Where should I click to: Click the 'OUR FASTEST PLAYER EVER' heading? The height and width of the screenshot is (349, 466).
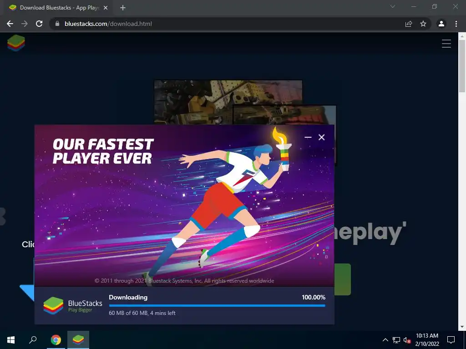pyautogui.click(x=103, y=151)
